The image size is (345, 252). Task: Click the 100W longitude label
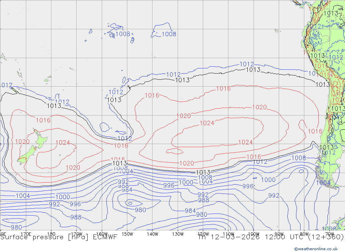[254, 234]
